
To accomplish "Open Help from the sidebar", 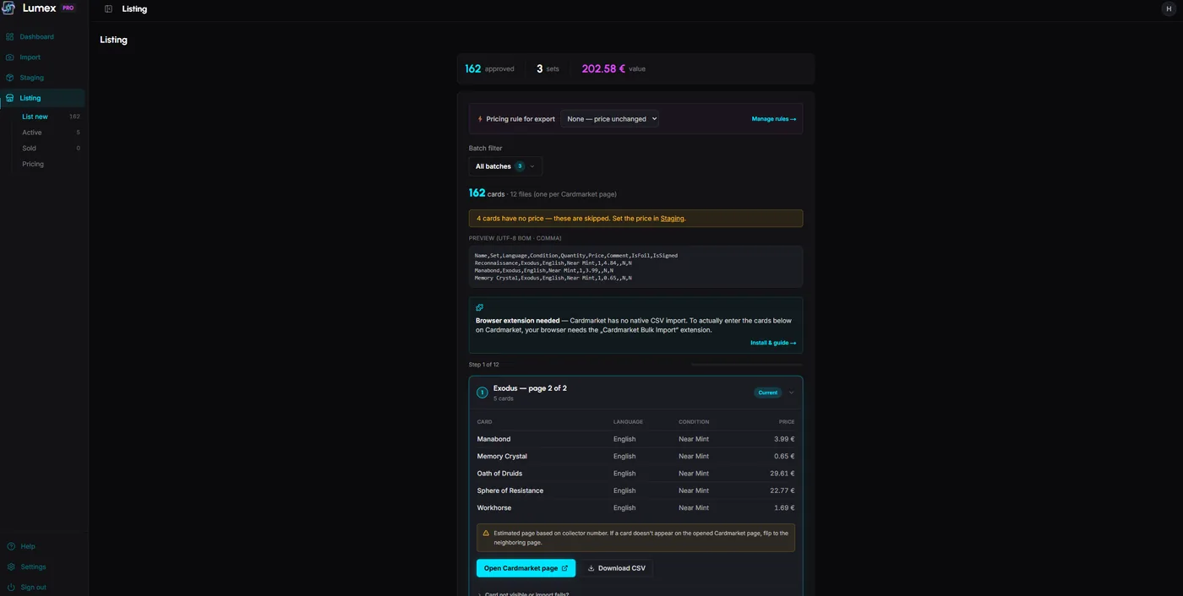I will pos(43,546).
